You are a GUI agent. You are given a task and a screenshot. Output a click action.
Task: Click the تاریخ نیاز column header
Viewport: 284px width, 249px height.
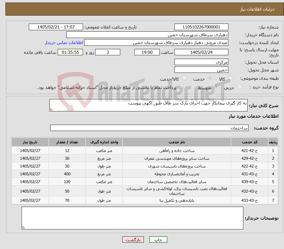(30, 142)
